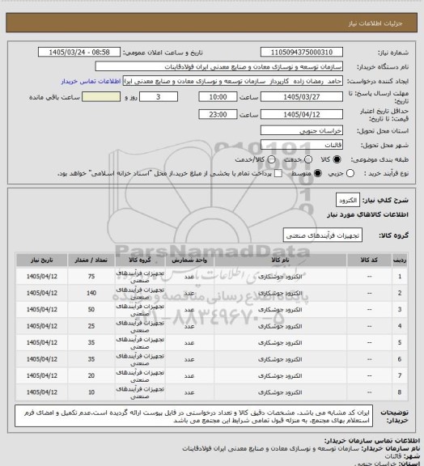
Task: Select the کالا/خدمت radio button
Action: point(271,159)
